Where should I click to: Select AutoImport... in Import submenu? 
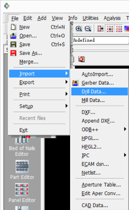[x=99, y=74]
